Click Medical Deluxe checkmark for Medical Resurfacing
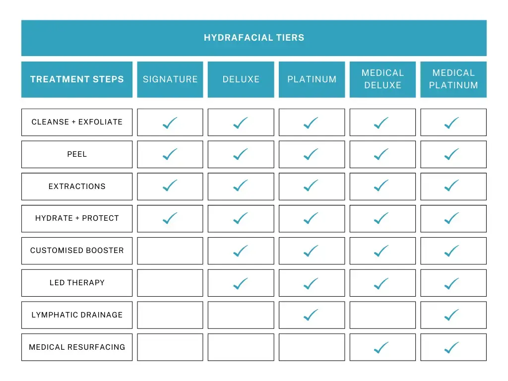Image resolution: width=508 pixels, height=381 pixels. click(381, 347)
